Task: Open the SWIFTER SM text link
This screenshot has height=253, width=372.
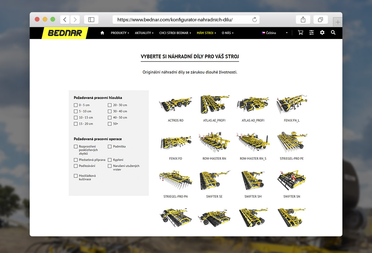Action: click(253, 197)
